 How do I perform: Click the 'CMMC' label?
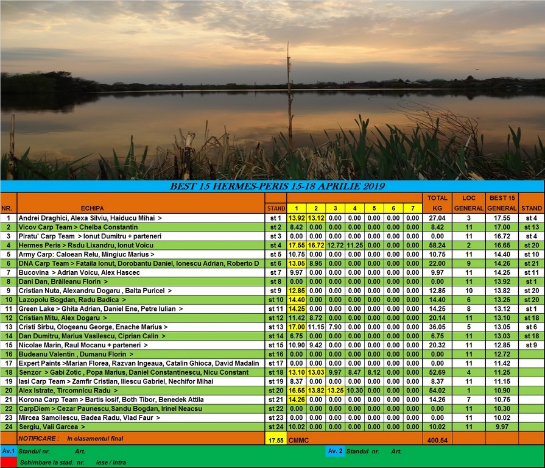pos(298,440)
